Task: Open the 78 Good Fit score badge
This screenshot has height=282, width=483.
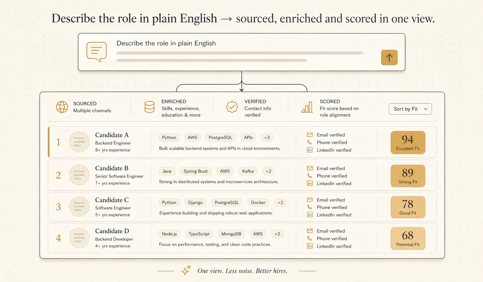Action: (x=408, y=207)
